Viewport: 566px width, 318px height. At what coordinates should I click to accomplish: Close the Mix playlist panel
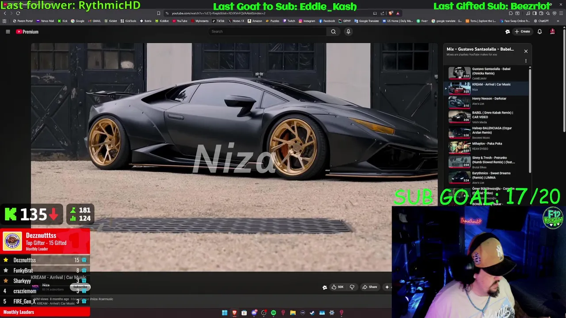(x=526, y=51)
